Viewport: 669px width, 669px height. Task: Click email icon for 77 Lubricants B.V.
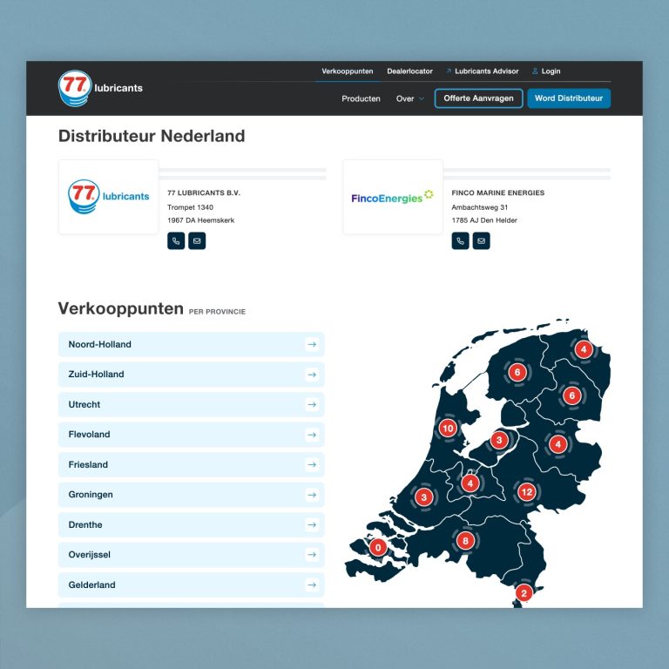pos(197,241)
